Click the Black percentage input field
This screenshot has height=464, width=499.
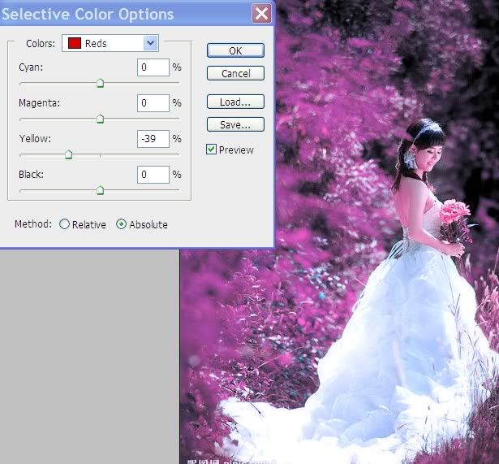[153, 175]
